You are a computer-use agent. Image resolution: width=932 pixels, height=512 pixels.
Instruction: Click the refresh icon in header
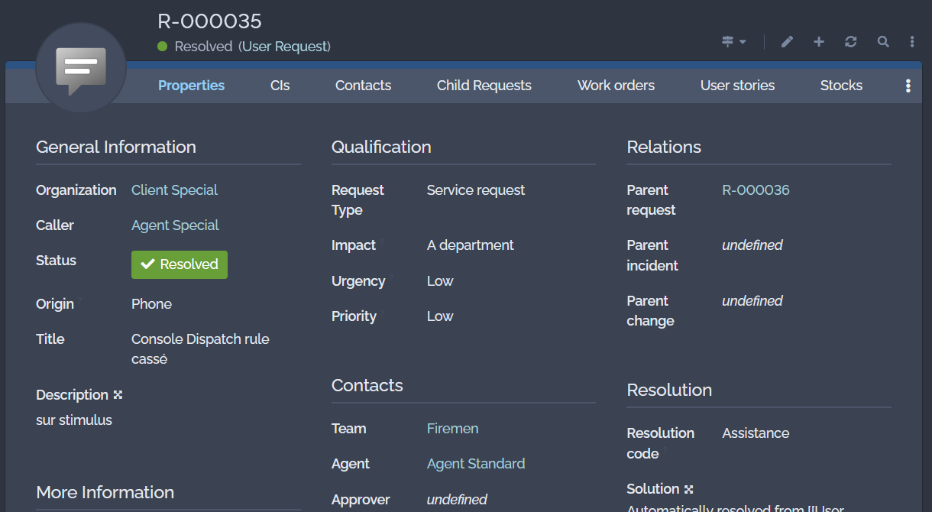pyautogui.click(x=851, y=42)
